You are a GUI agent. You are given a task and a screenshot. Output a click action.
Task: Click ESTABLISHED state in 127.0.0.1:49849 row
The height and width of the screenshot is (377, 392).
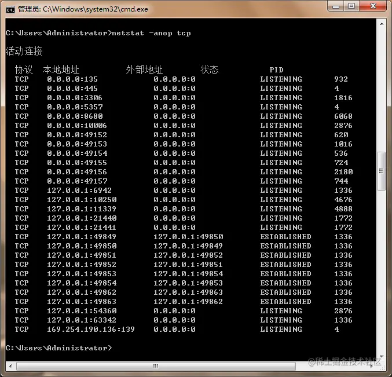(x=286, y=237)
